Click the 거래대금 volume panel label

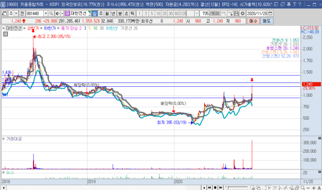[x=14, y=139]
